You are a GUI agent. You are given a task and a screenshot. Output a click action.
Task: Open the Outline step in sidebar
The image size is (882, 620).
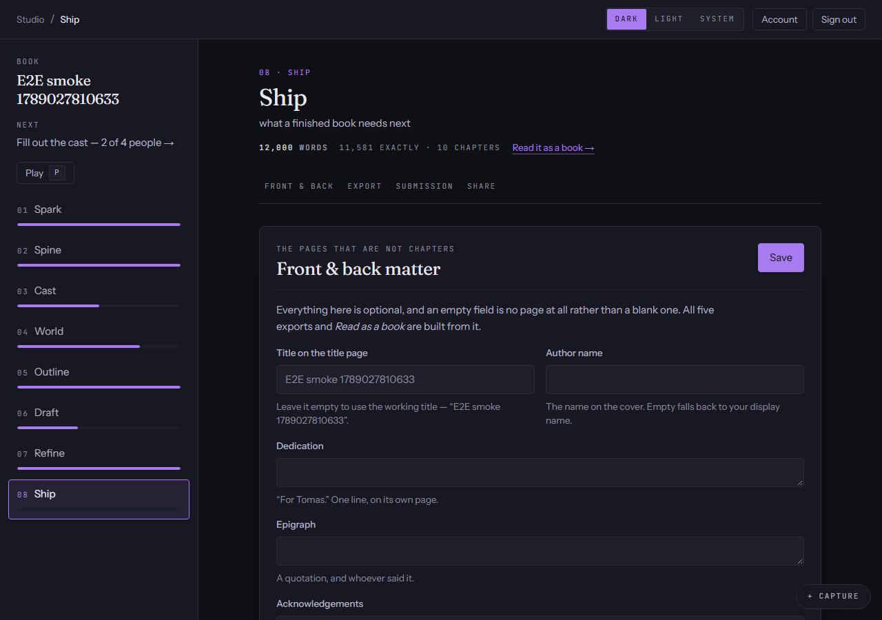click(x=99, y=376)
